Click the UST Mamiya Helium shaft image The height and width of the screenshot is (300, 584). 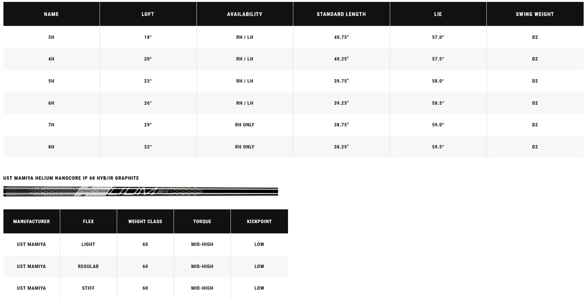141,192
